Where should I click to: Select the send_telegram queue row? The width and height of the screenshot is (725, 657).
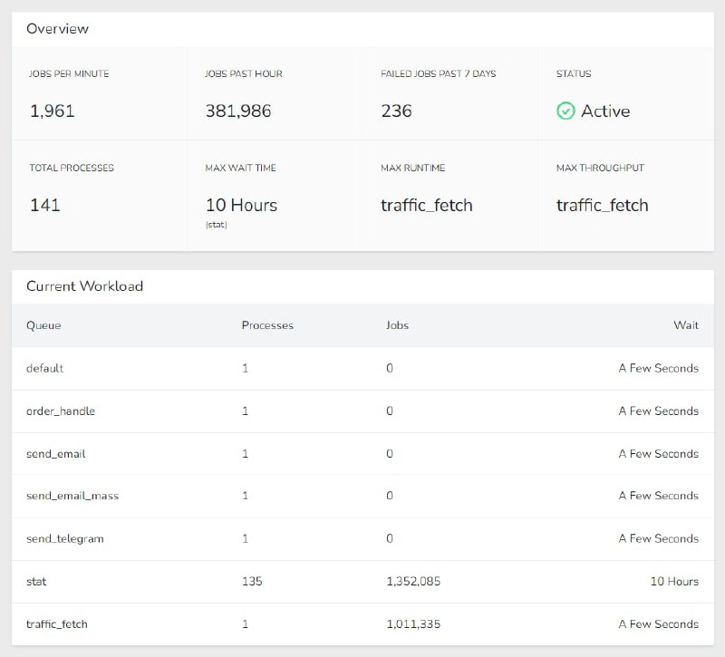point(65,538)
